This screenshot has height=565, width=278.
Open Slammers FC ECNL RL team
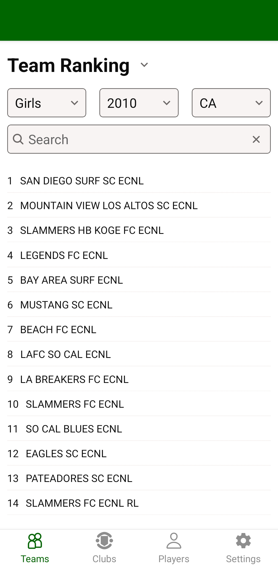(82, 503)
